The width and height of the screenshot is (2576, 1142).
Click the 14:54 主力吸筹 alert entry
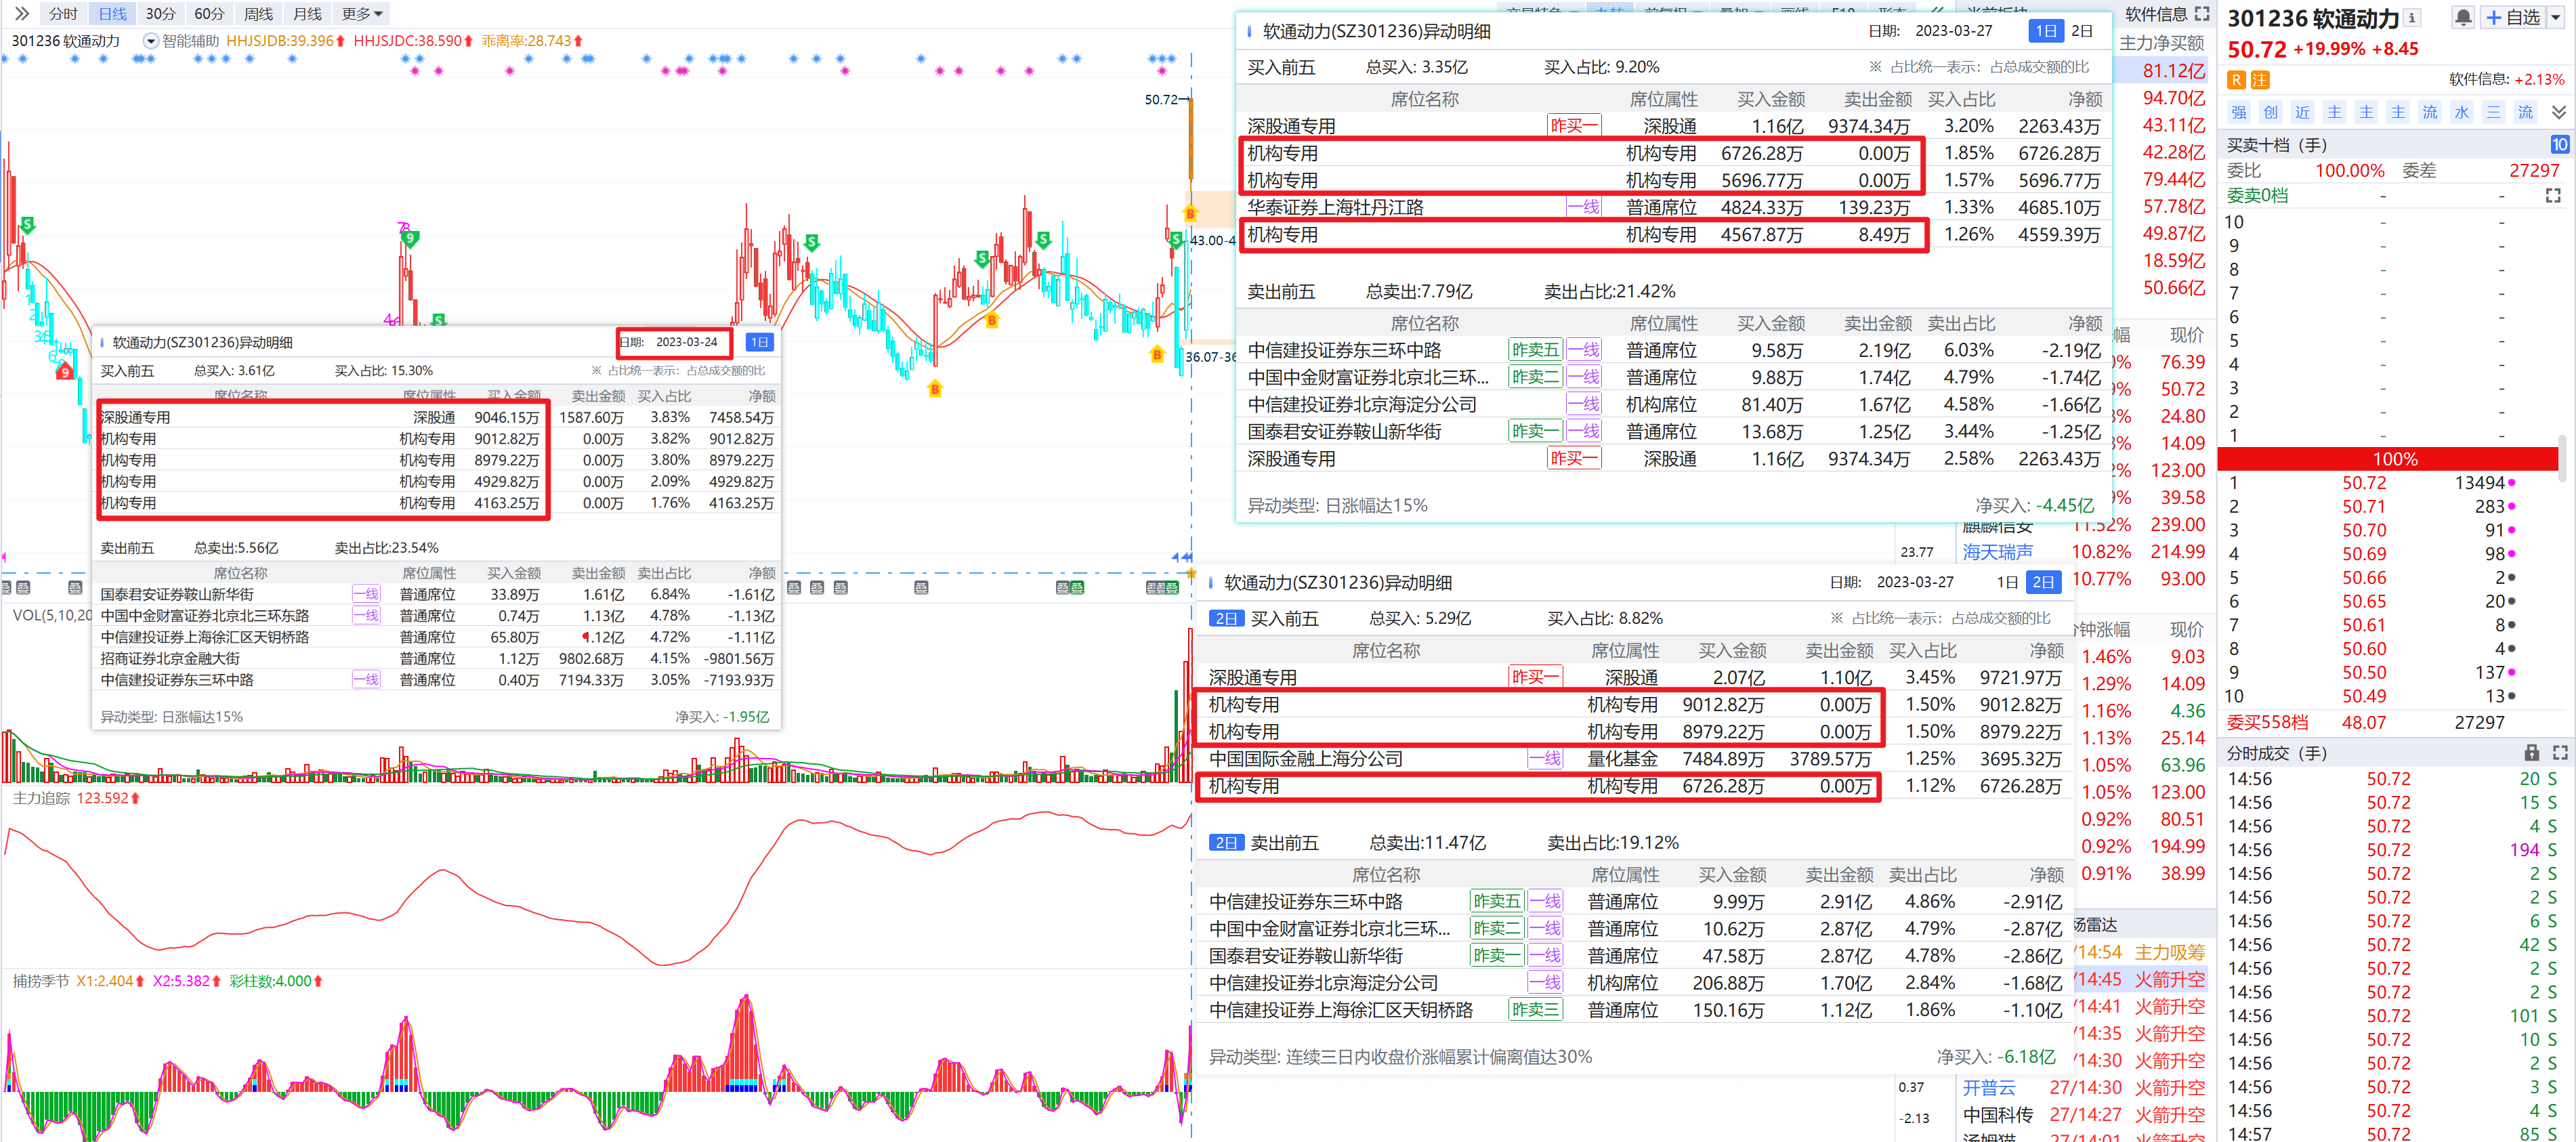[2140, 952]
